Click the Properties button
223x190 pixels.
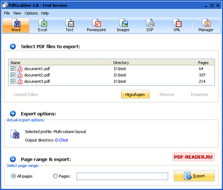(x=200, y=95)
